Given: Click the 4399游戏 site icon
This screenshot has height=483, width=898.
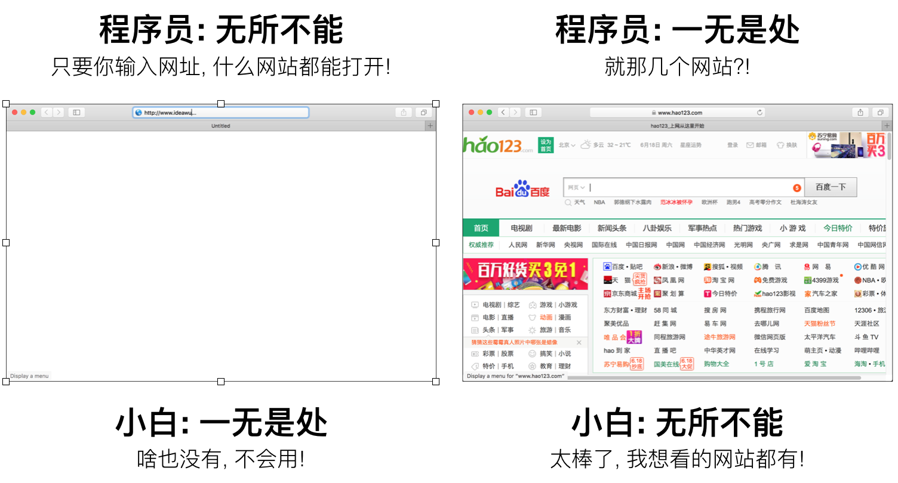Looking at the screenshot, I should (807, 280).
